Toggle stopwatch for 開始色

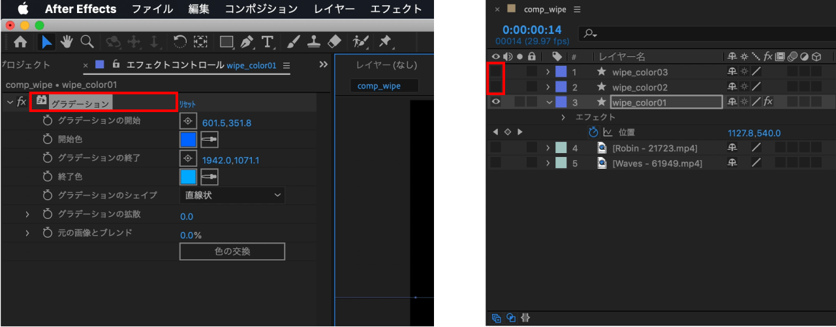click(x=47, y=139)
